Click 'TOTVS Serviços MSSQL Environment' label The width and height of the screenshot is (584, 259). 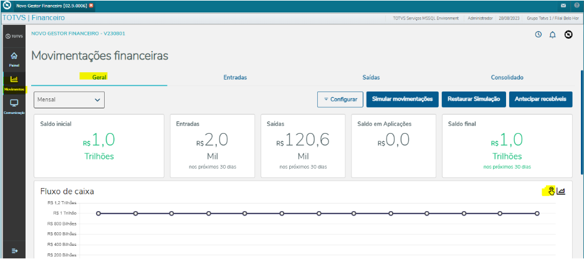point(426,18)
